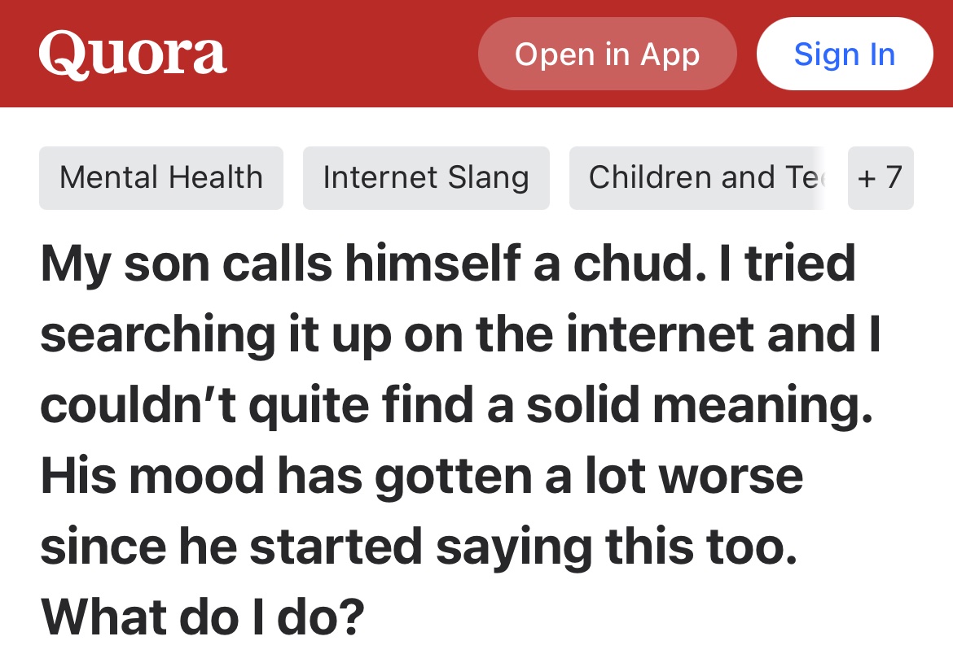Browse the Mental Health topic feed
This screenshot has height=667, width=953.
tap(160, 177)
